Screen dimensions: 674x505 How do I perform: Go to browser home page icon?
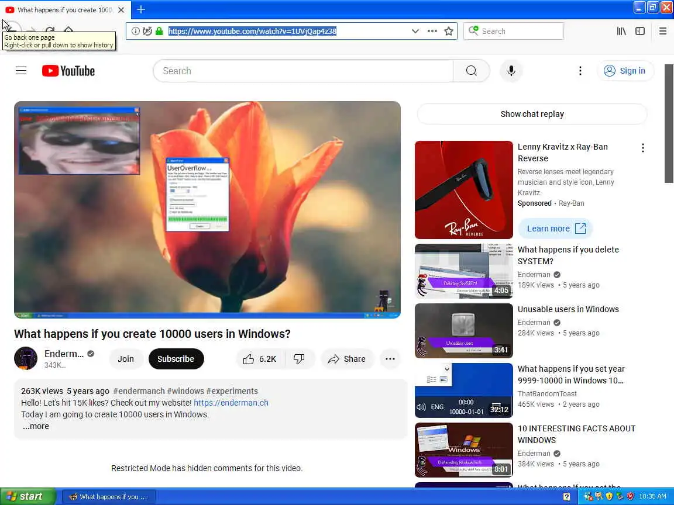coord(68,30)
